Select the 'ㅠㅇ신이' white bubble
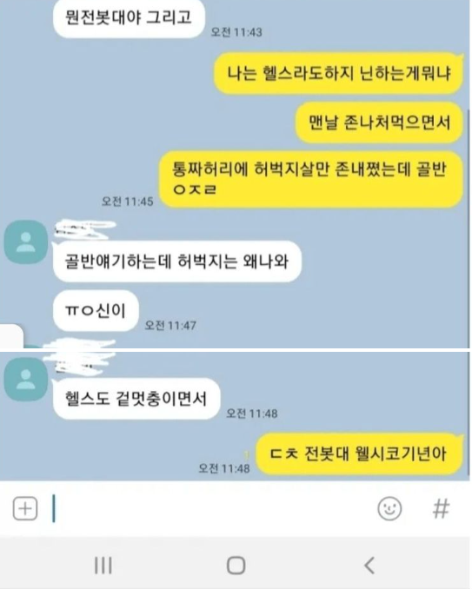 pos(96,311)
